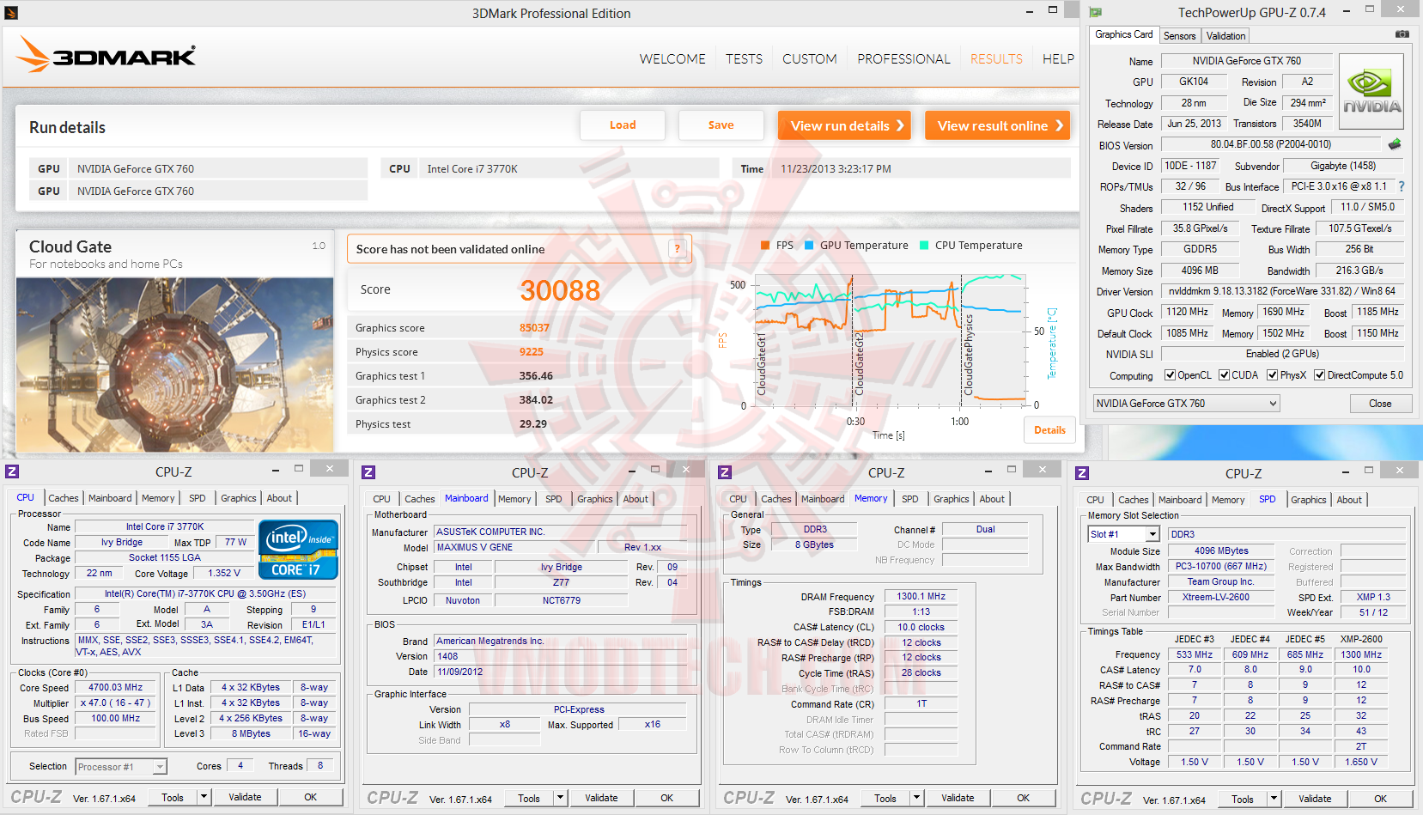Switch to the CUSTOM section in 3DMark
This screenshot has width=1423, height=815.
[809, 59]
